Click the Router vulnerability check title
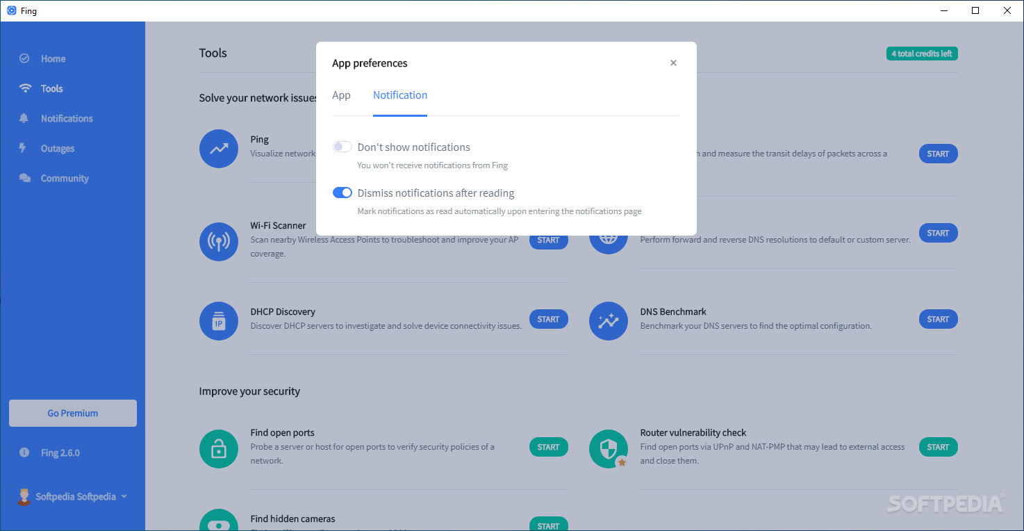The height and width of the screenshot is (531, 1024). point(693,432)
